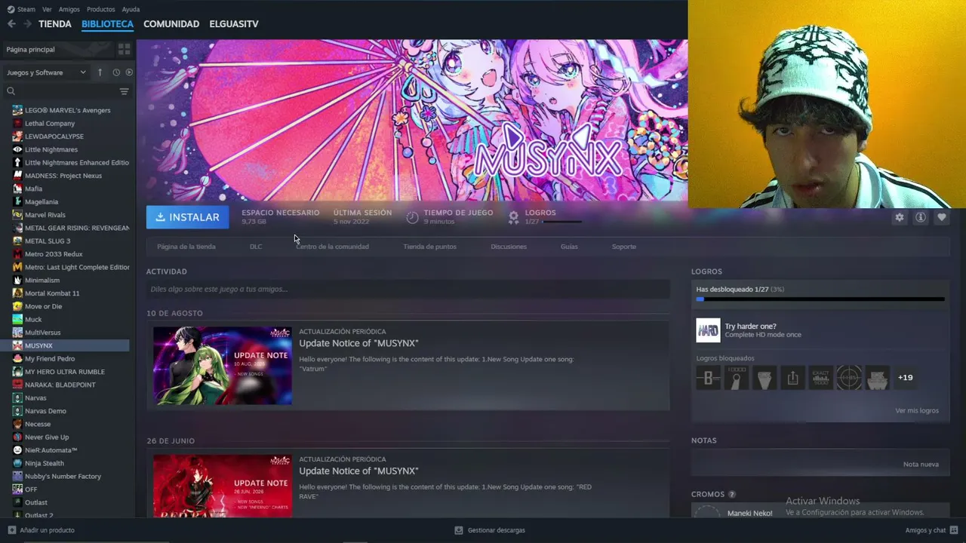966x543 pixels.
Task: Click the LEGO MARVEL's Avengers game icon
Action: pyautogui.click(x=17, y=110)
